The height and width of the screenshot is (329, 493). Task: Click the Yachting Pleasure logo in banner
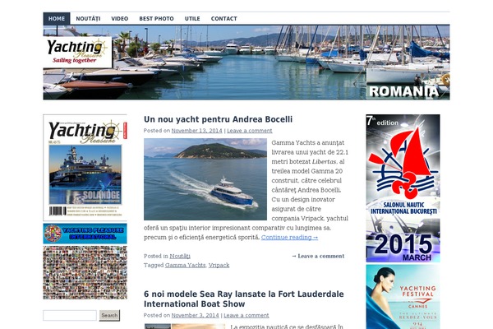[78, 52]
